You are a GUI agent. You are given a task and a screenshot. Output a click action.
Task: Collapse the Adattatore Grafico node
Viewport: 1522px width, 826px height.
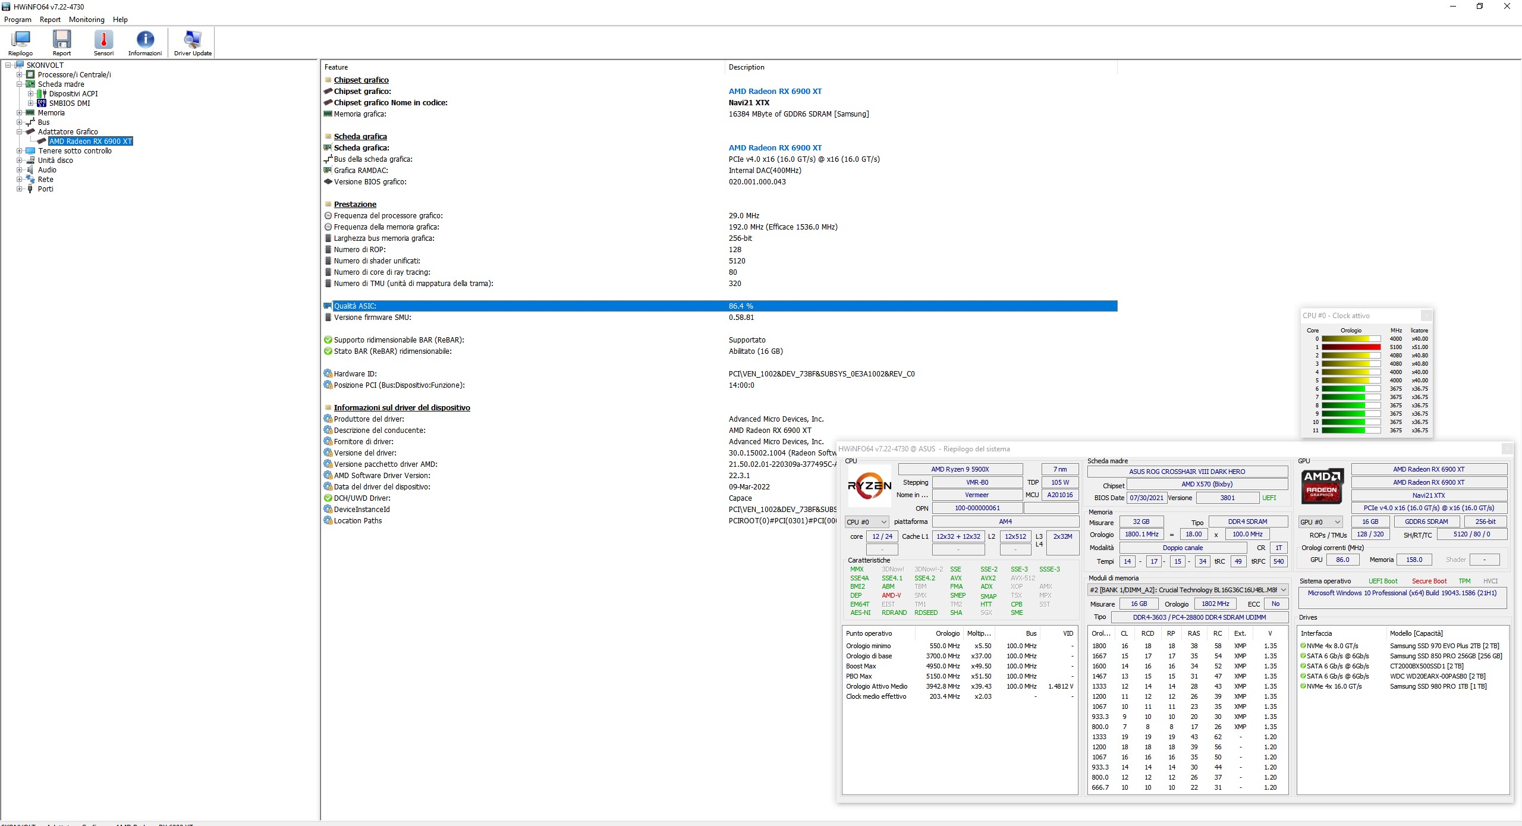[19, 131]
